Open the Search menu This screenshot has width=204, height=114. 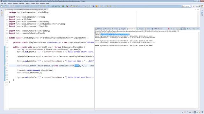27,3
